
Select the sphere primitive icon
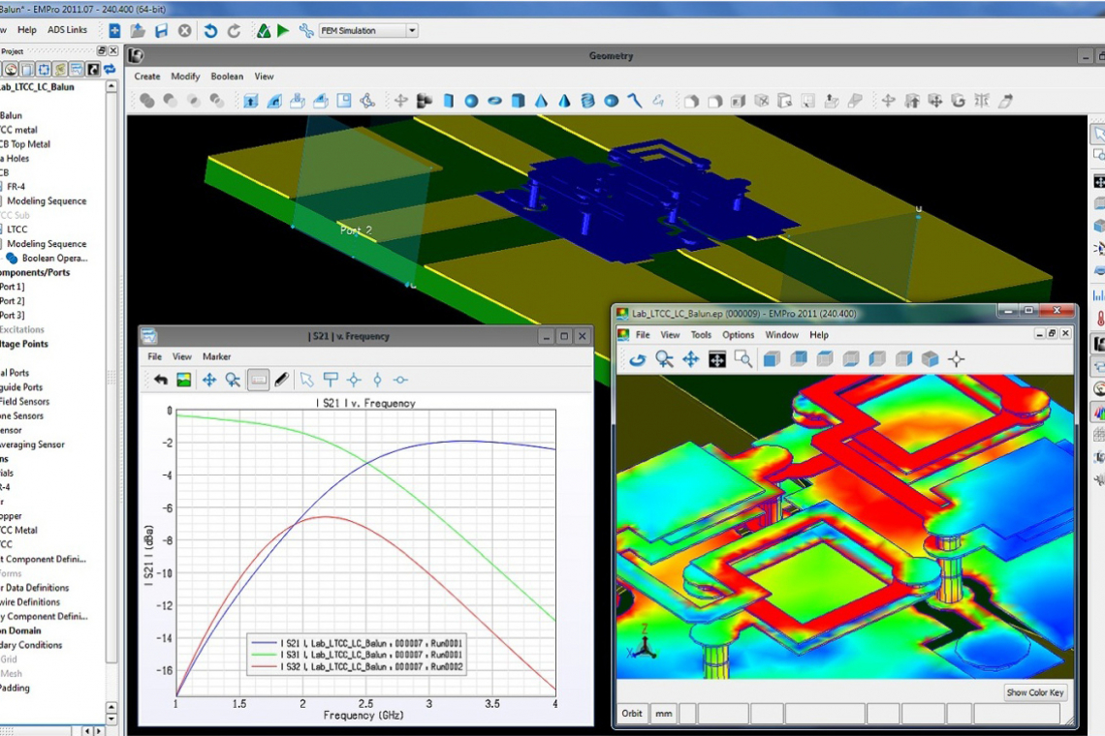point(471,101)
